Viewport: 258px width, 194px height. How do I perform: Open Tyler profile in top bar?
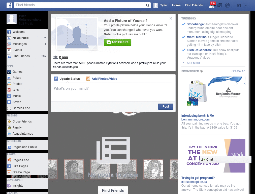click(160, 5)
